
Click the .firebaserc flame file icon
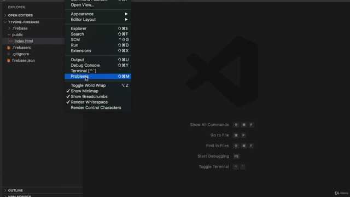pyautogui.click(x=9, y=48)
